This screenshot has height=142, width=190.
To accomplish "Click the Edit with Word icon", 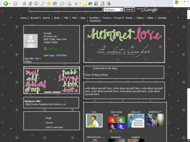I will click(x=76, y=4).
